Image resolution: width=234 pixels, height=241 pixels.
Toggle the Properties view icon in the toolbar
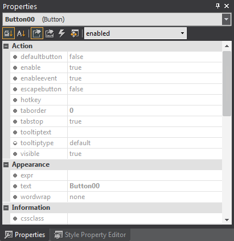pos(37,33)
